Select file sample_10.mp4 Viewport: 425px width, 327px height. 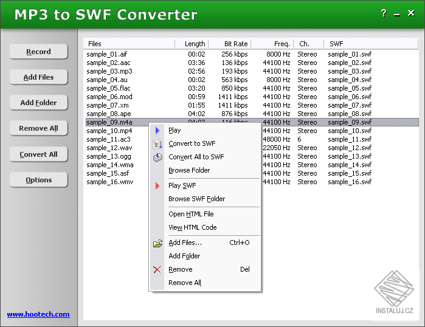pos(109,131)
